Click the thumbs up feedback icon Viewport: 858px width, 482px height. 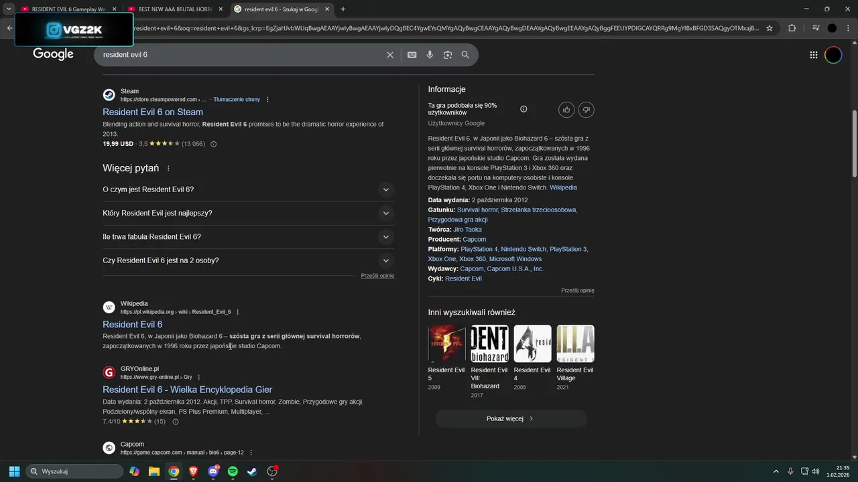tap(567, 109)
